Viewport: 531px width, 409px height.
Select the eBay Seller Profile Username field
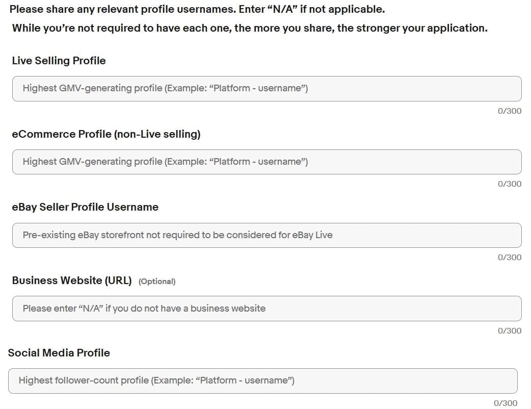pyautogui.click(x=267, y=235)
